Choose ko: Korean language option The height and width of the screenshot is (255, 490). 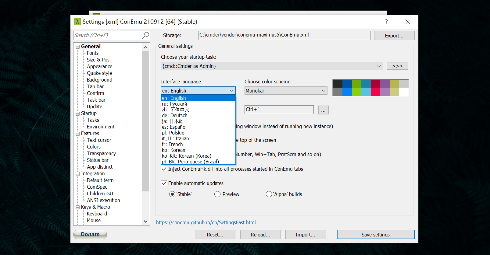(198, 150)
